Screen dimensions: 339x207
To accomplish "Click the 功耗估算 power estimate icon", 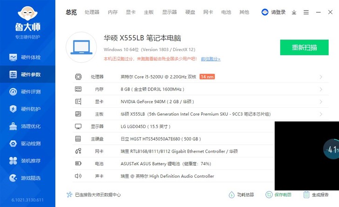I will coord(231,195).
